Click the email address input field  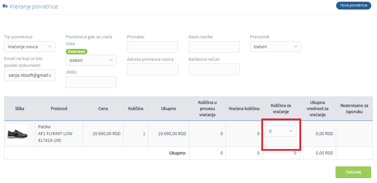[30, 76]
